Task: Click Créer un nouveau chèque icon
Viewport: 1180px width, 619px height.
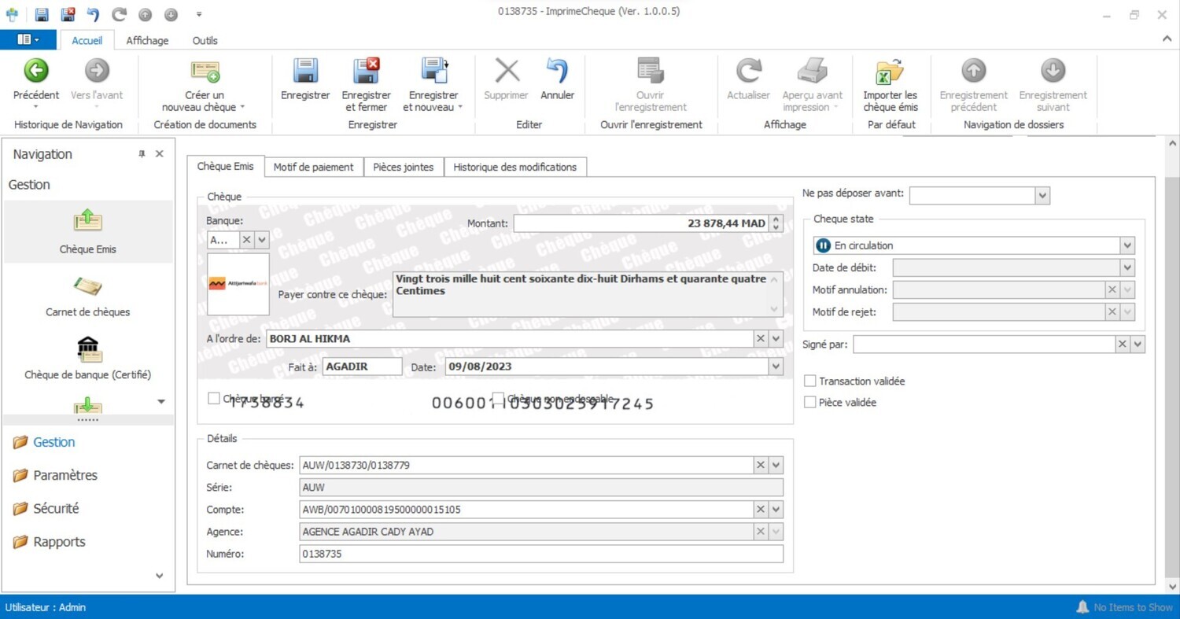Action: coord(205,71)
